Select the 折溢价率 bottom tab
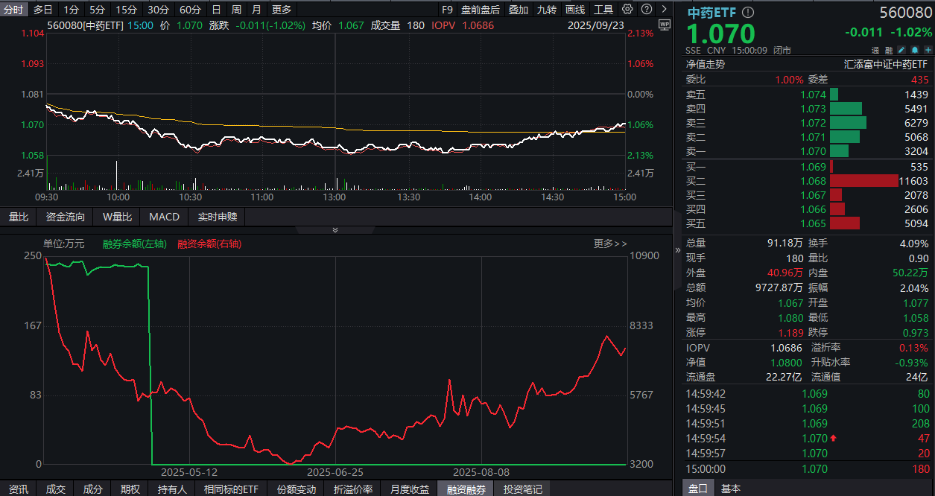The image size is (935, 496). pyautogui.click(x=353, y=489)
